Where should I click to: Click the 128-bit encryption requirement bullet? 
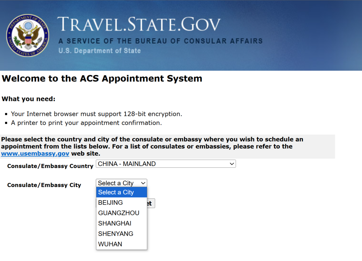pos(97,114)
